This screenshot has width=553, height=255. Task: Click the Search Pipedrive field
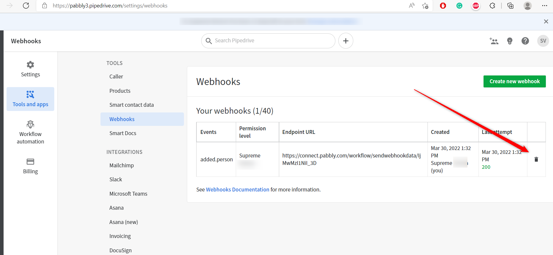(x=268, y=41)
